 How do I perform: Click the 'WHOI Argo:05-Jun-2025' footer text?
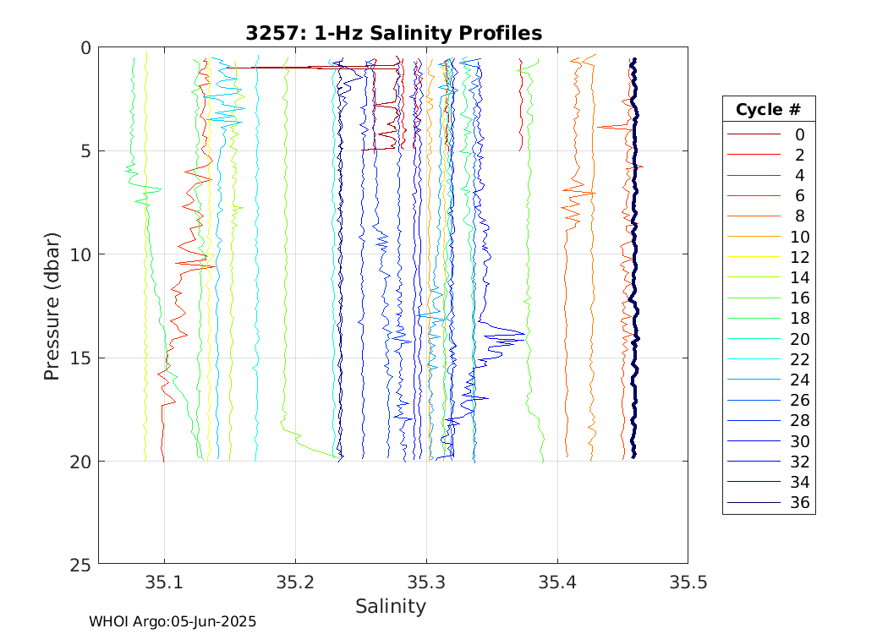click(173, 621)
